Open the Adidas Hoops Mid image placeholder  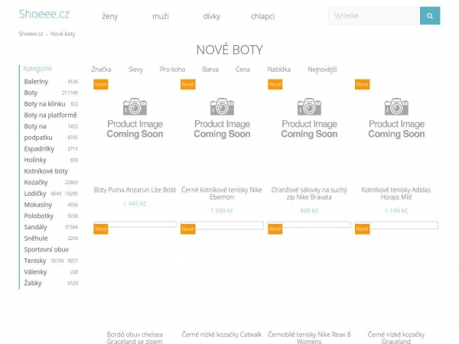click(x=396, y=118)
